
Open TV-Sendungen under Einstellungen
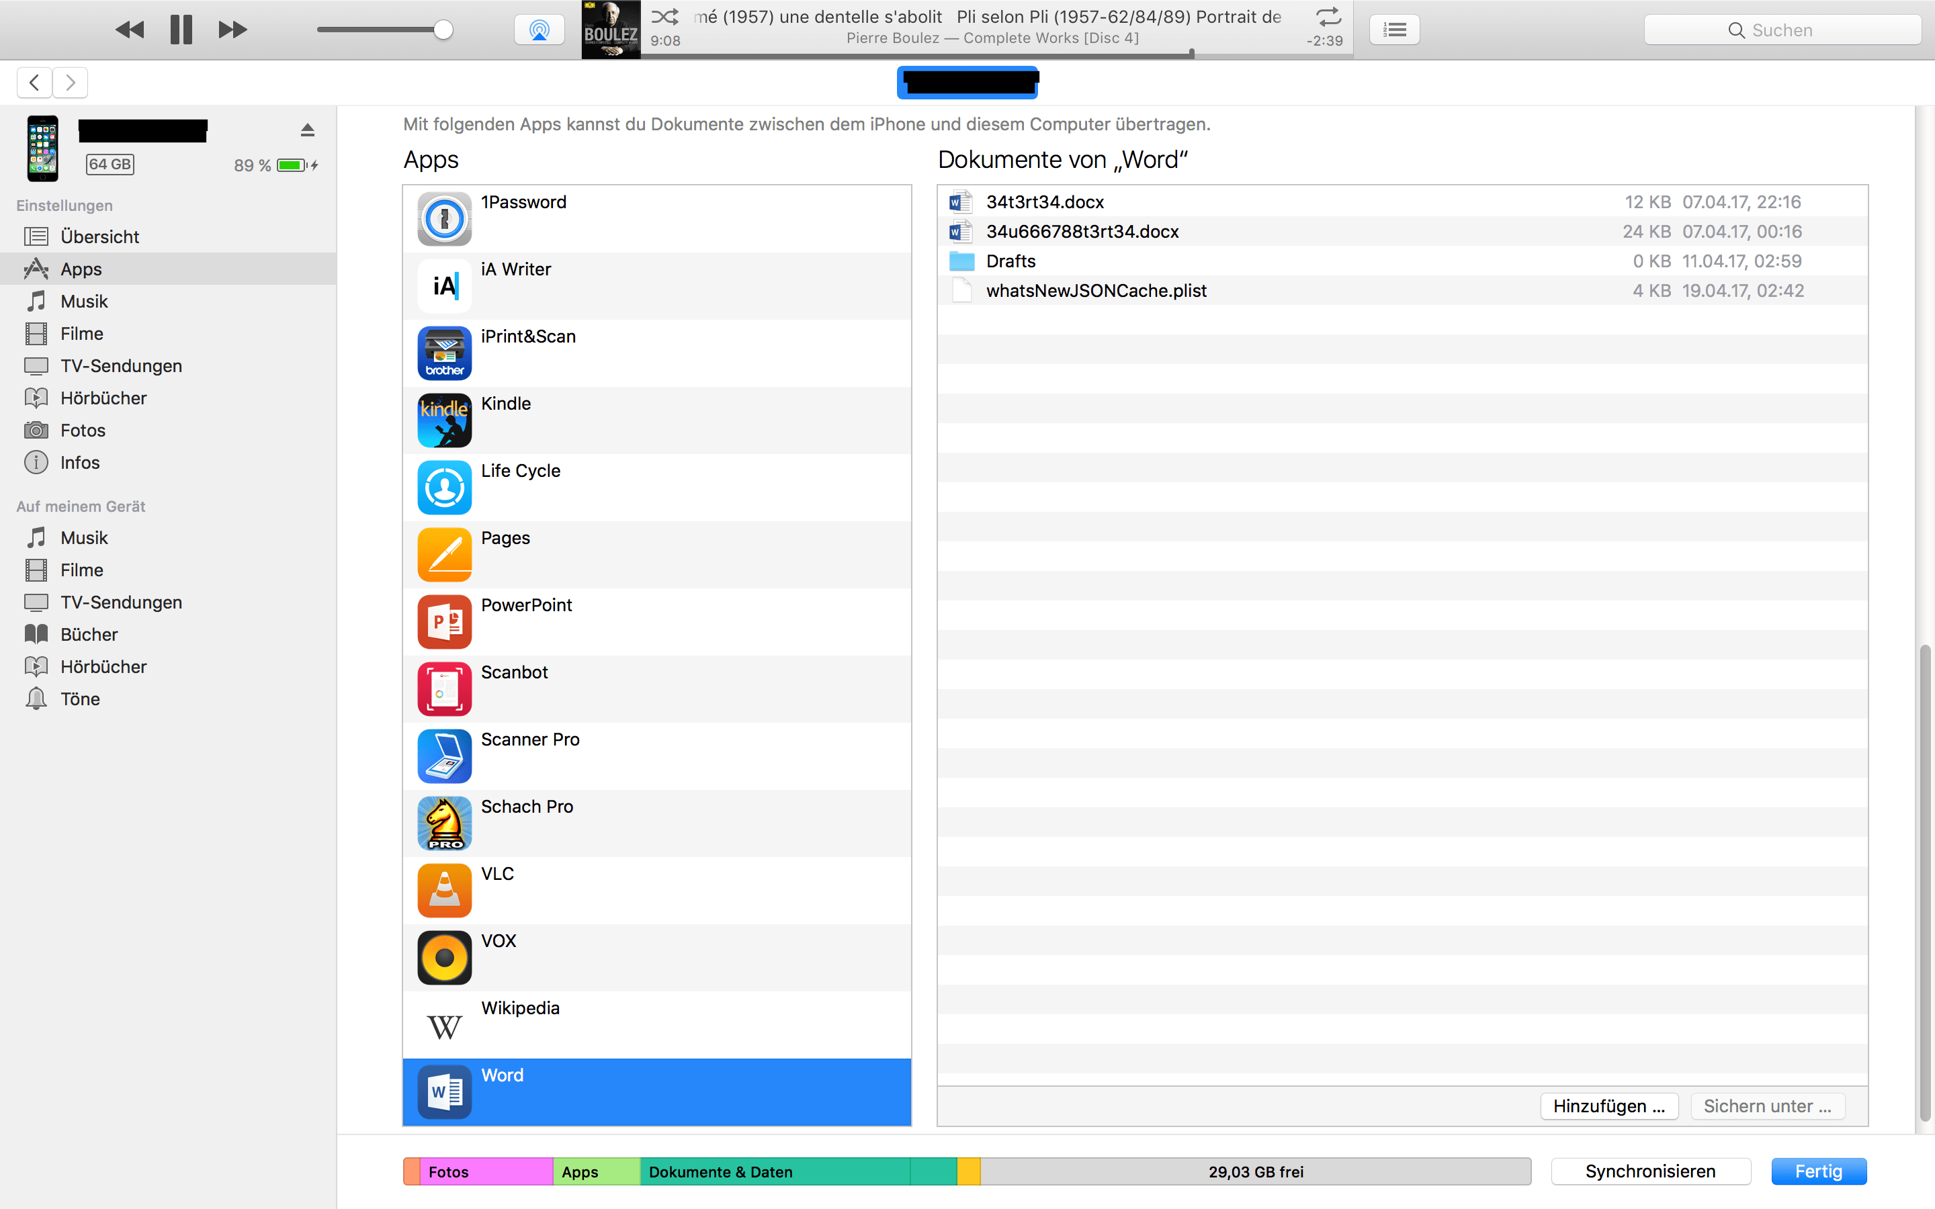168,365
